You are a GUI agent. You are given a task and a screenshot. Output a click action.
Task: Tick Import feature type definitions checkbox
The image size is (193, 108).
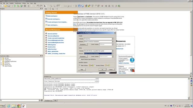[80, 59]
